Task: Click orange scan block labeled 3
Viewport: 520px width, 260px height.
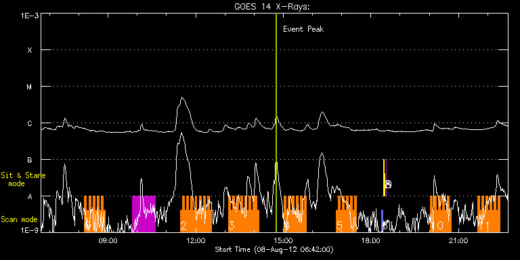Action: 244,214
